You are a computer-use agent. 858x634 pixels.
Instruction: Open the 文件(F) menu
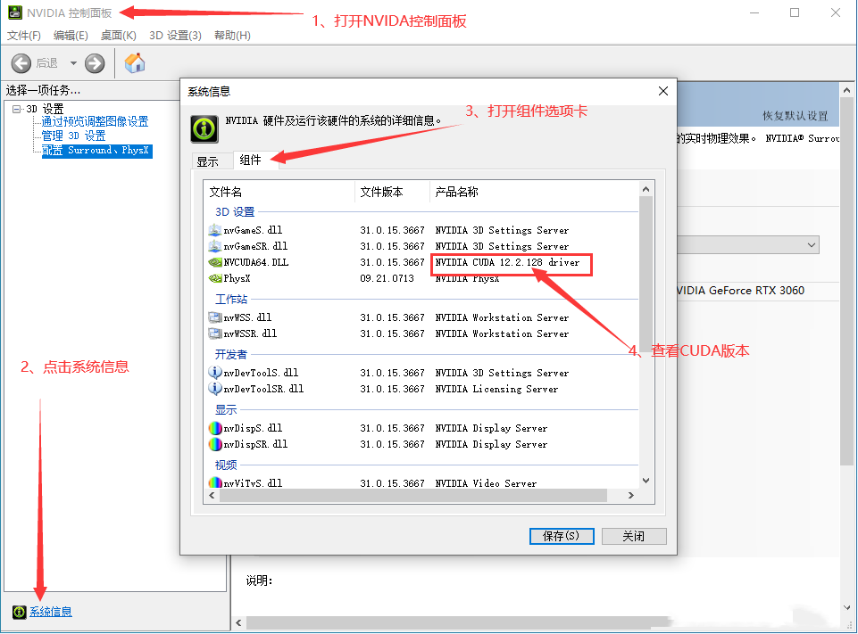click(23, 36)
